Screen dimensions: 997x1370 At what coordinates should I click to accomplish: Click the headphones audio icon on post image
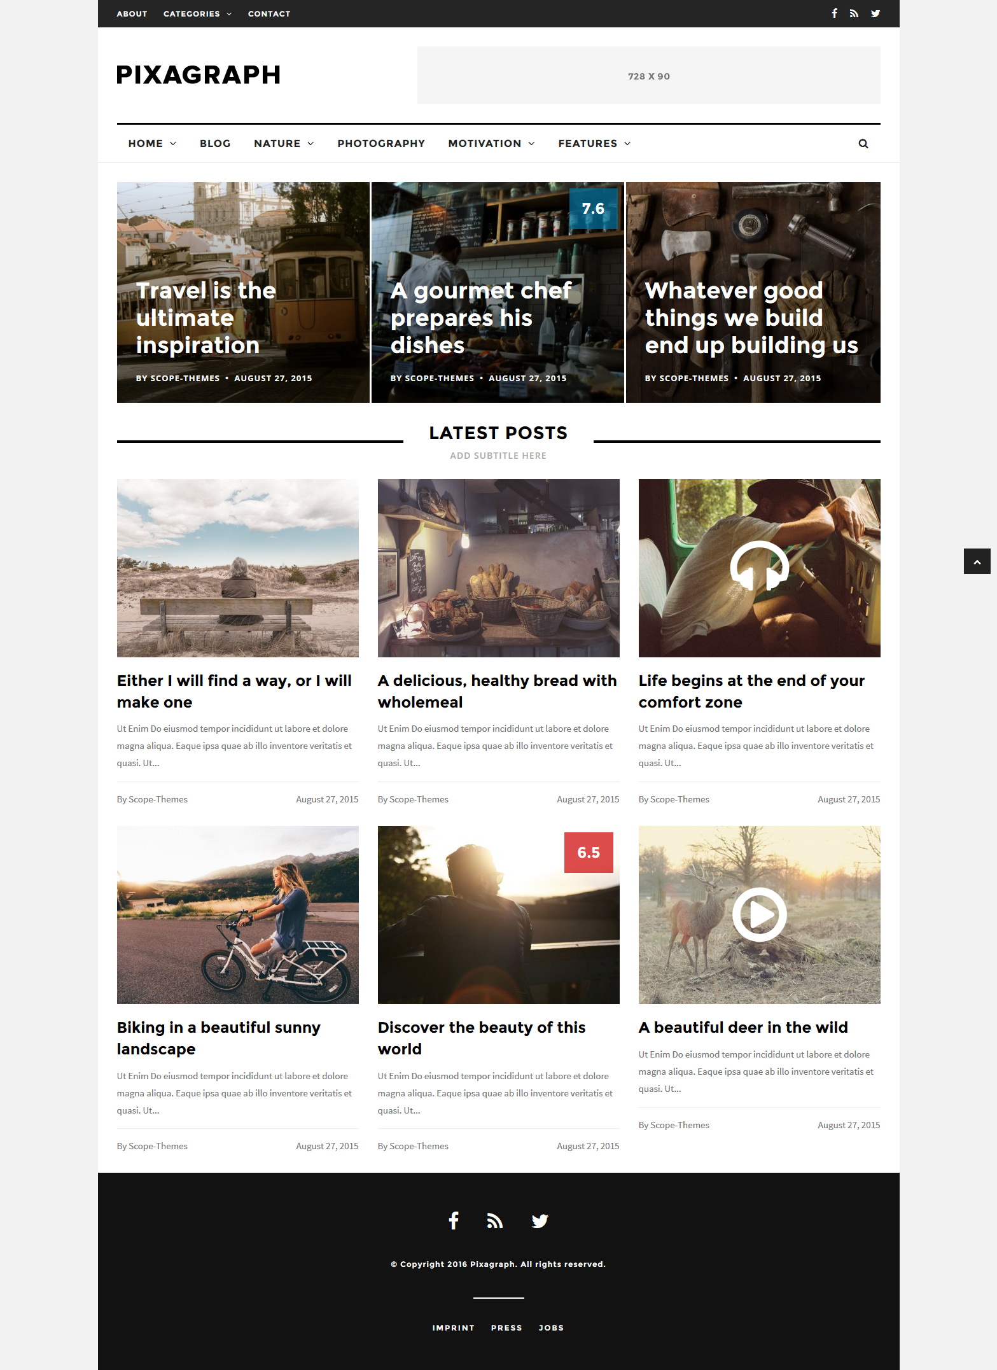coord(759,566)
